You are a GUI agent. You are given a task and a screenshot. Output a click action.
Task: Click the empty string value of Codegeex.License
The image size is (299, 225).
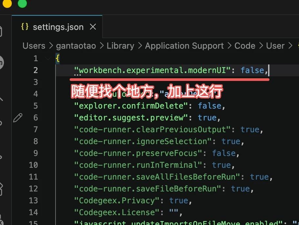click(174, 211)
